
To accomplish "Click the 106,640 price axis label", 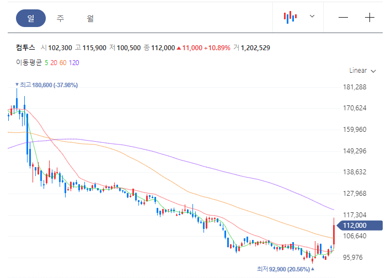I will pos(355,236).
